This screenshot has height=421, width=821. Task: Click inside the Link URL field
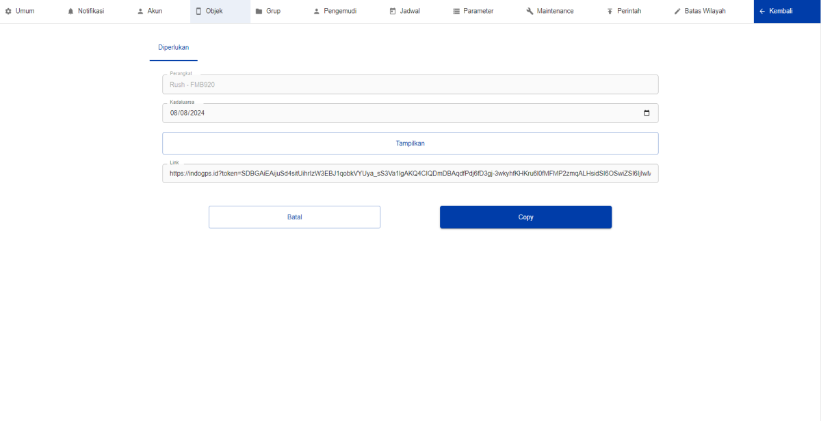(410, 174)
